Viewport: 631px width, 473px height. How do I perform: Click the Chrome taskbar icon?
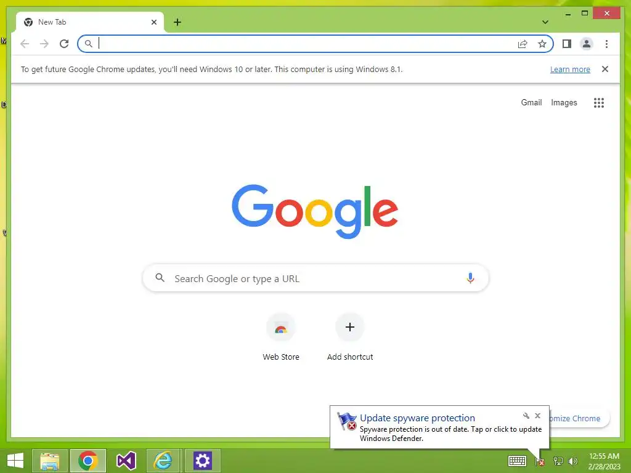(88, 461)
